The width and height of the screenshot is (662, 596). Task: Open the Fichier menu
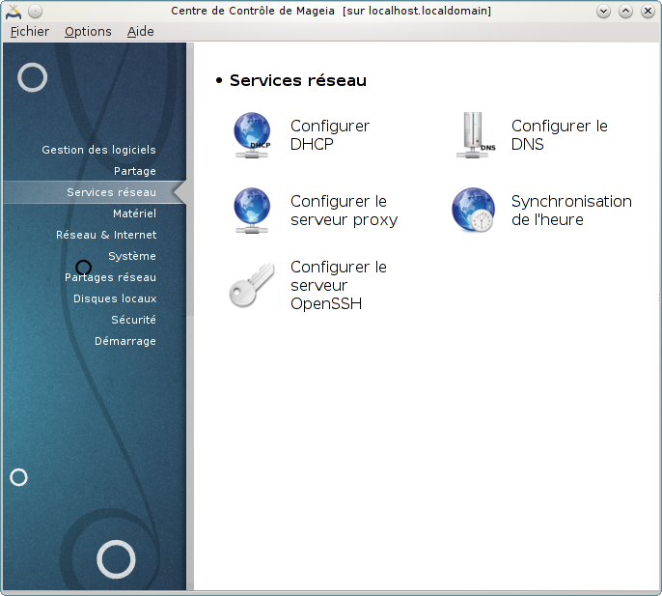(x=30, y=32)
